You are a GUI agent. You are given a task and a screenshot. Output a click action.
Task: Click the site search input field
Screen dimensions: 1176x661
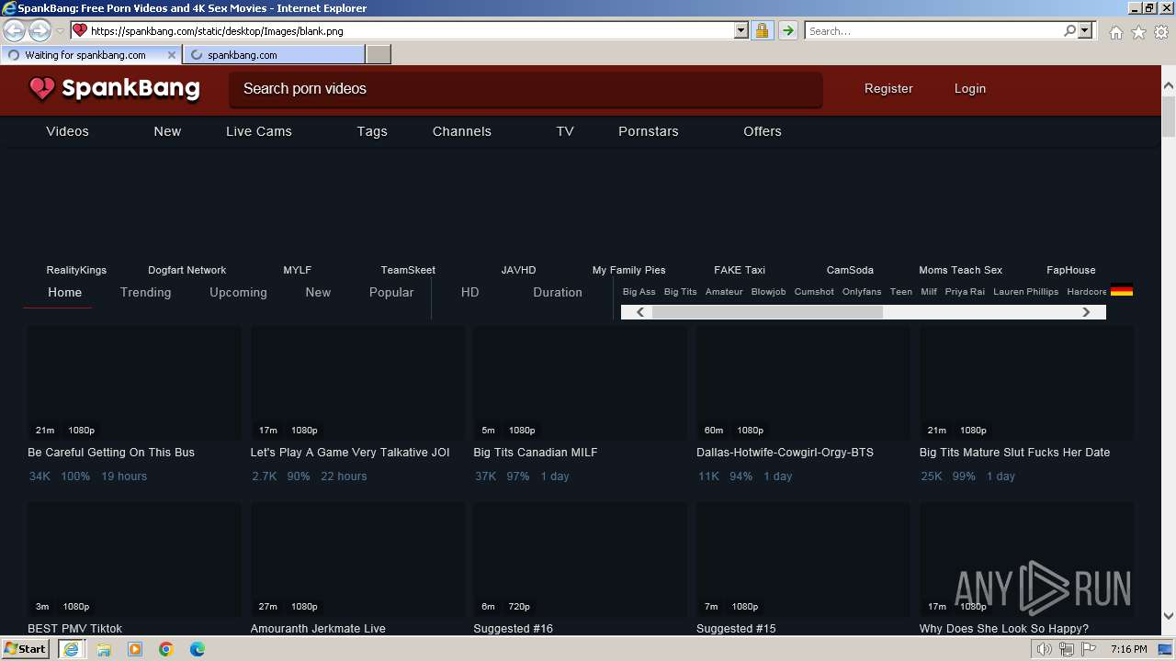pyautogui.click(x=526, y=89)
